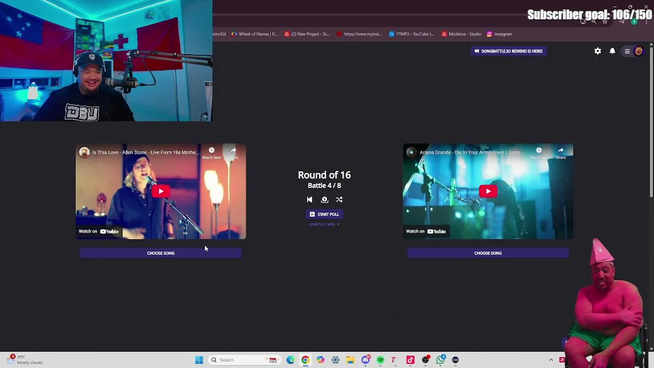654x368 pixels.
Task: Open SongBattle settings gear
Action: (x=598, y=51)
